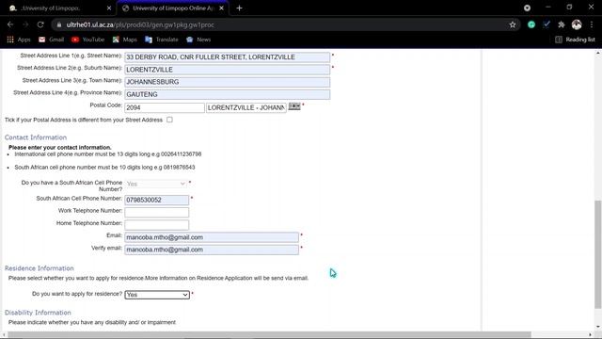Open the apply for residence dropdown

click(157, 295)
